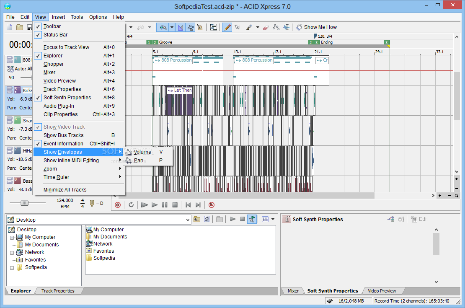
Task: Open the Desktop location dropdown
Action: (188, 220)
